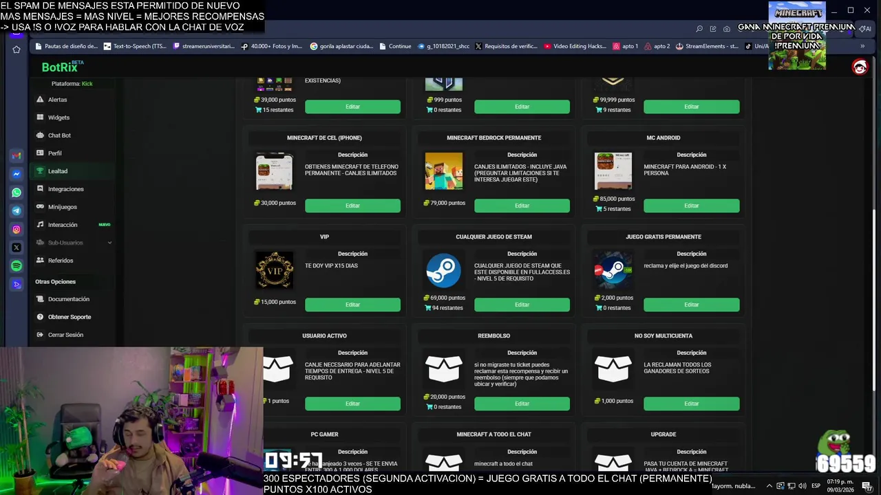The height and width of the screenshot is (495, 881).
Task: Click the Juego Gratis Permanente Steam image
Action: coord(613,270)
